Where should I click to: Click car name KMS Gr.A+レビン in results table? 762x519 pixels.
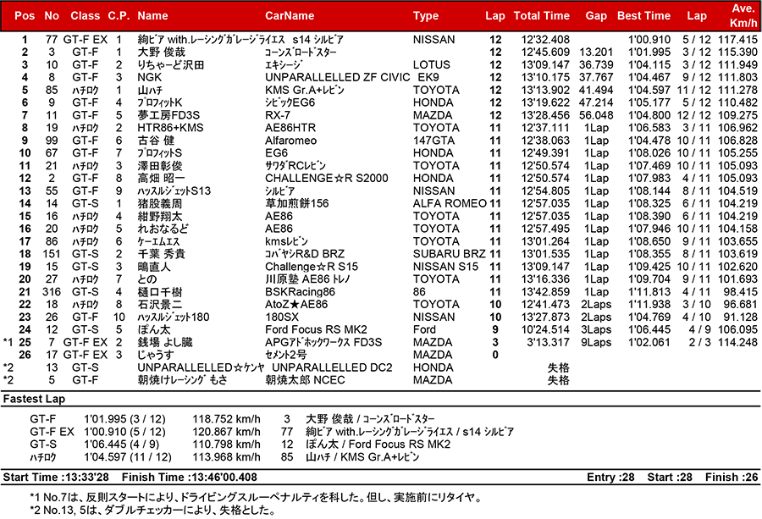[305, 90]
